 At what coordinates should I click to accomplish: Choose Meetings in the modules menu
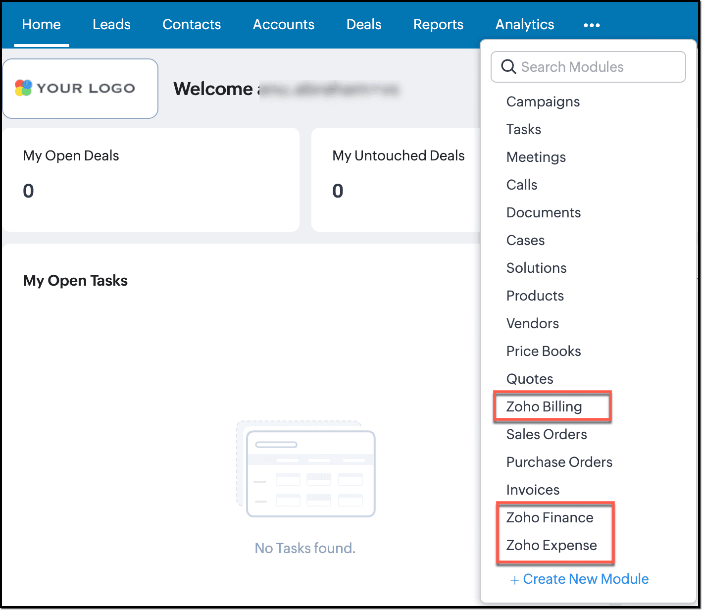click(536, 157)
